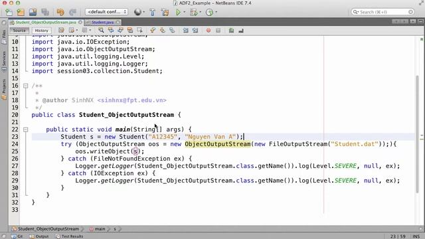The height and width of the screenshot is (239, 425).
Task: Open the dropdown arrow next to Run
Action: coord(185,12)
